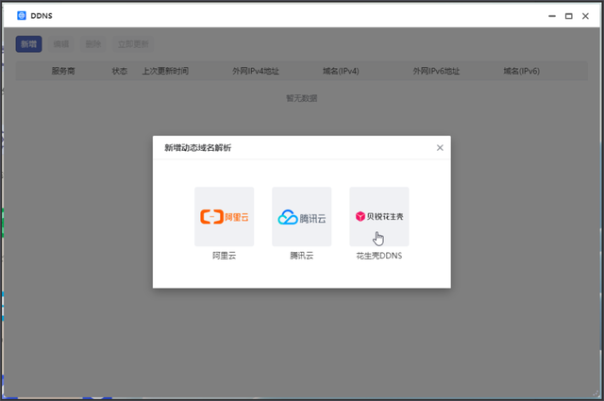
Task: Click the 新增动态域名解析 dialog title
Action: pyautogui.click(x=198, y=147)
